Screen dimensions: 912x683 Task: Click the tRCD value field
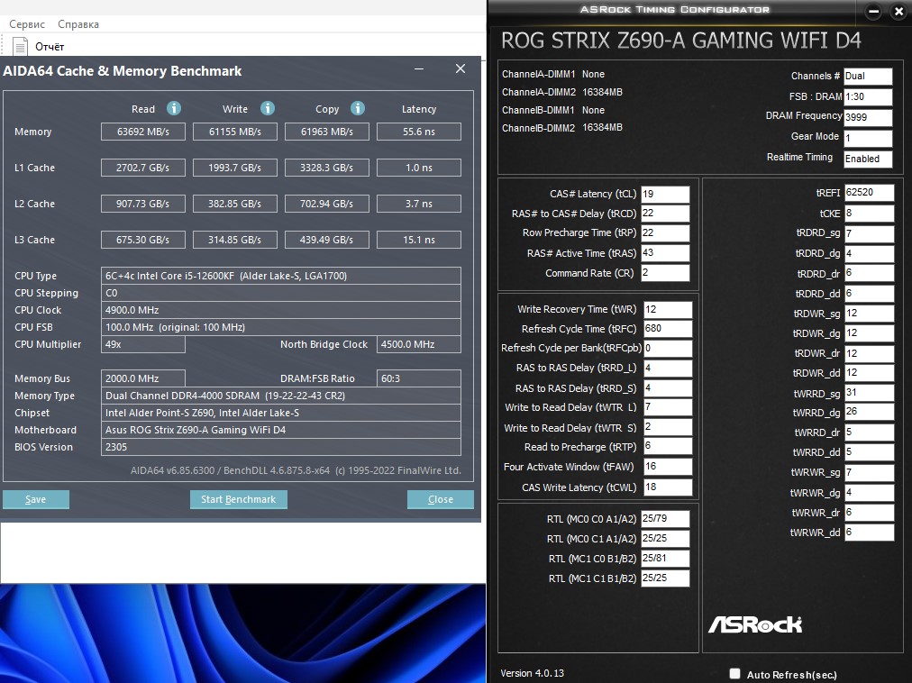665,214
